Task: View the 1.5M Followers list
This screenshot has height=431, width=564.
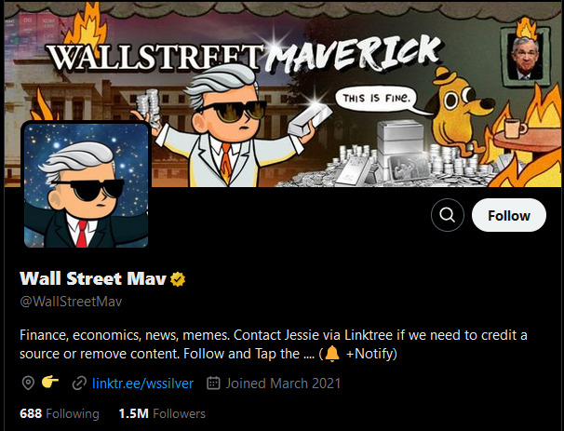Action: (x=162, y=413)
